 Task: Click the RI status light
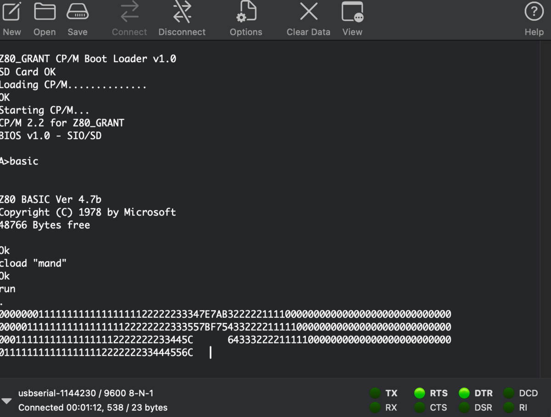tap(508, 407)
